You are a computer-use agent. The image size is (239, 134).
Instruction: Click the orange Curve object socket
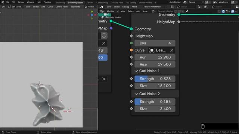[131, 50]
